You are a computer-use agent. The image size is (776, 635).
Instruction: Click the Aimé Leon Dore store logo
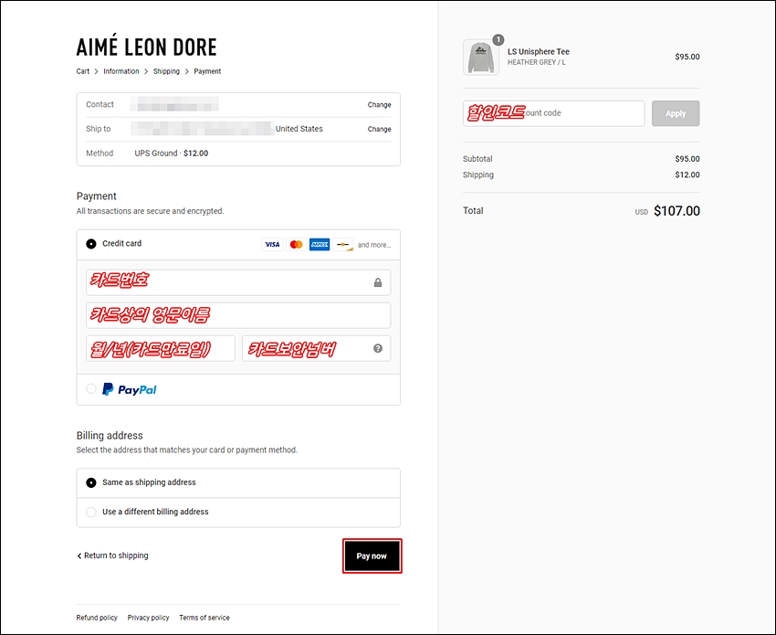(x=146, y=46)
